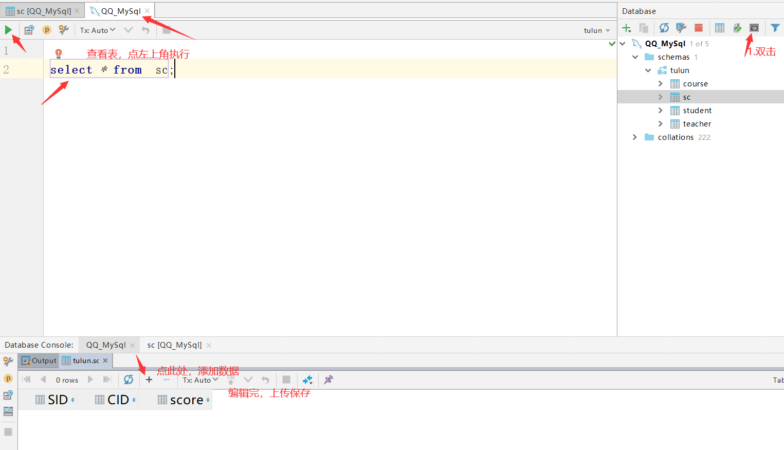This screenshot has height=450, width=784.
Task: Run the SQL query with the green Execute icon
Action: (x=8, y=29)
